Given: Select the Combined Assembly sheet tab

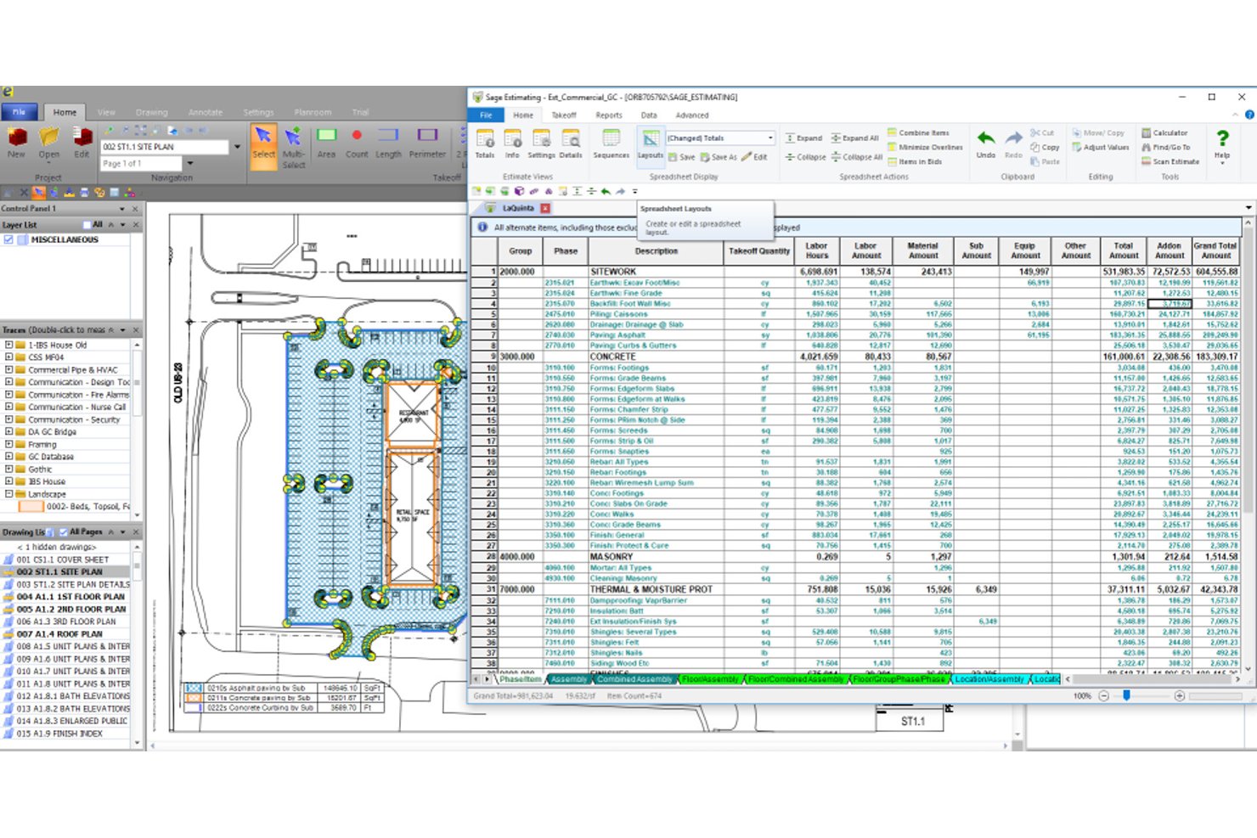Looking at the screenshot, I should click(634, 679).
